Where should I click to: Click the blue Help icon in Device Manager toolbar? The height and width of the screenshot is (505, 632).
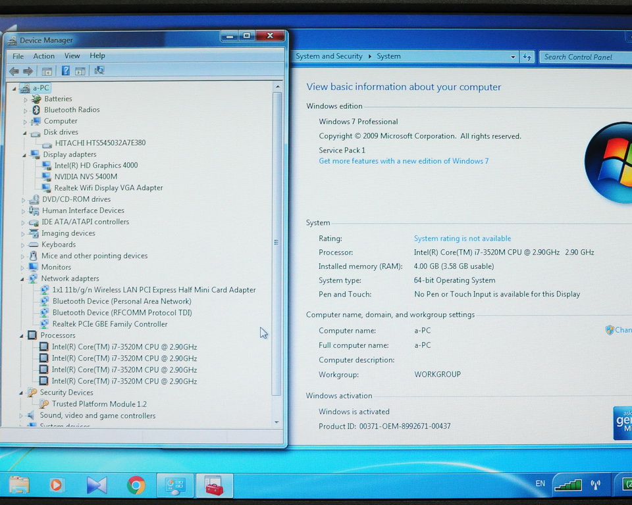pyautogui.click(x=65, y=71)
